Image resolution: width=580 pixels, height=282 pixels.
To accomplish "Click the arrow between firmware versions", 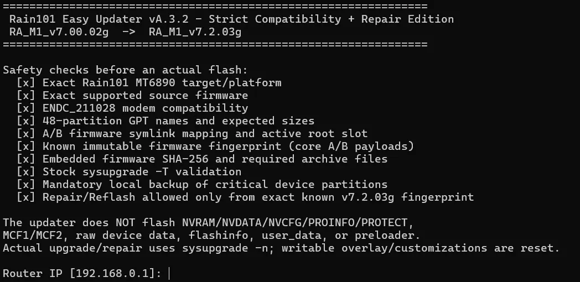I will 129,32.
